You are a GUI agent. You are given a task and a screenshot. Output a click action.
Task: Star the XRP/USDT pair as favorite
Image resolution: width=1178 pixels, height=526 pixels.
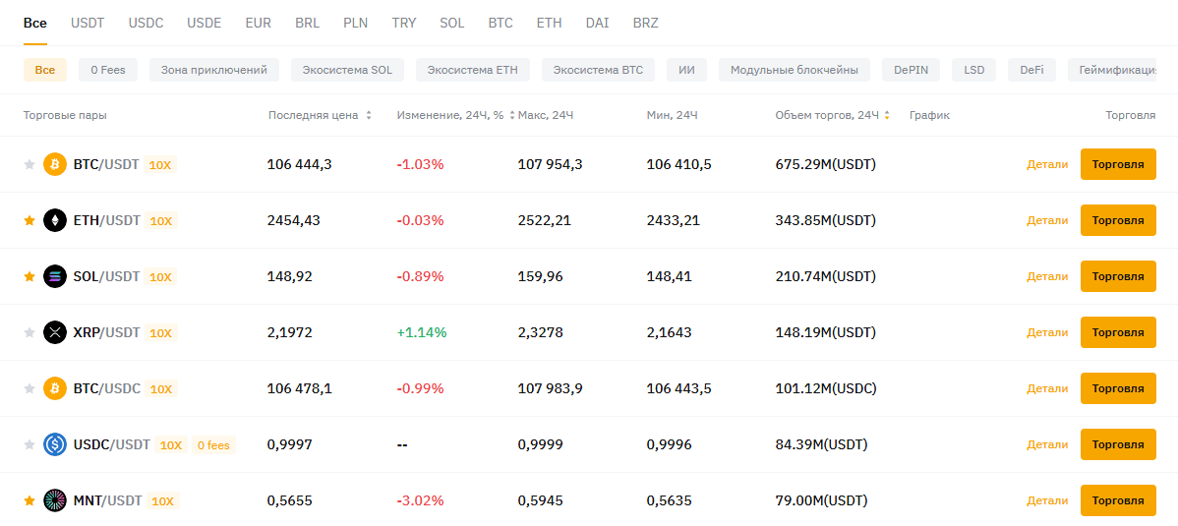coord(29,332)
